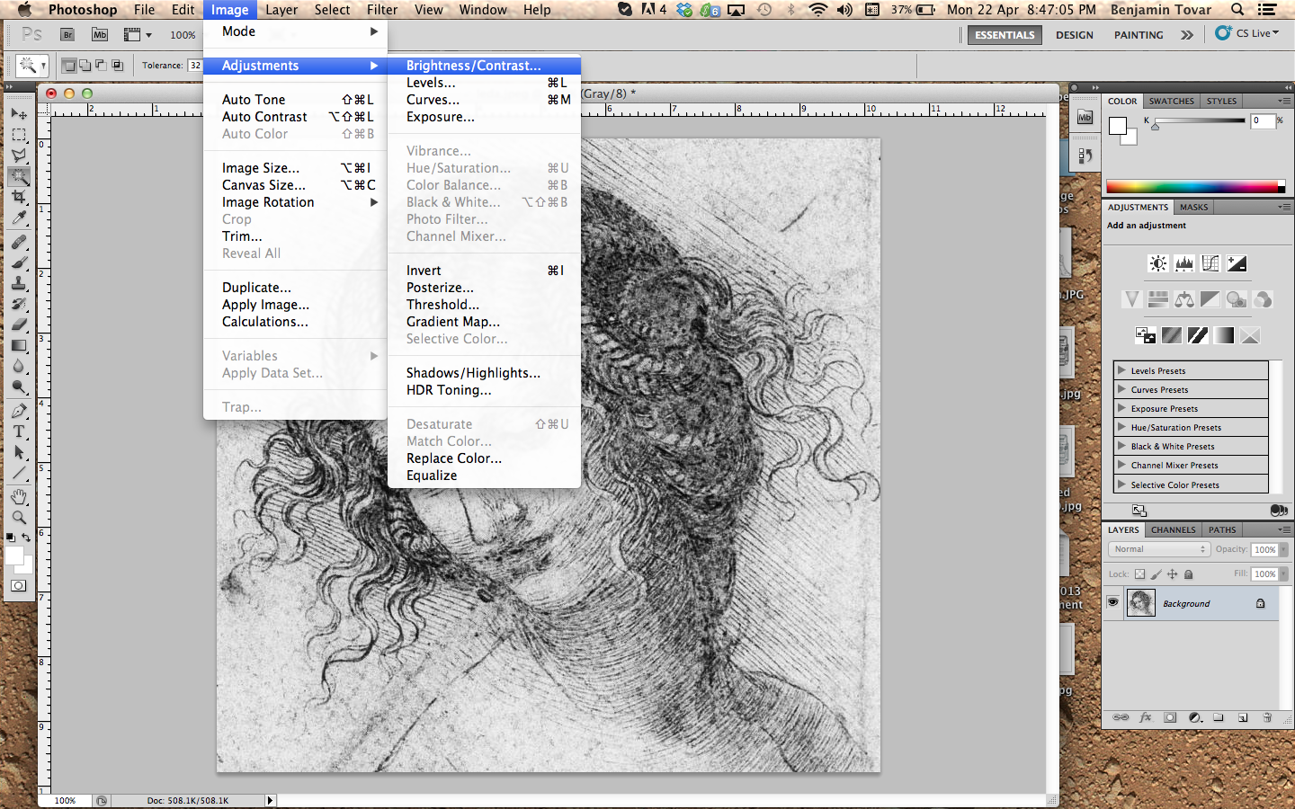Image resolution: width=1295 pixels, height=809 pixels.
Task: Select the Eraser tool
Action: click(x=19, y=324)
